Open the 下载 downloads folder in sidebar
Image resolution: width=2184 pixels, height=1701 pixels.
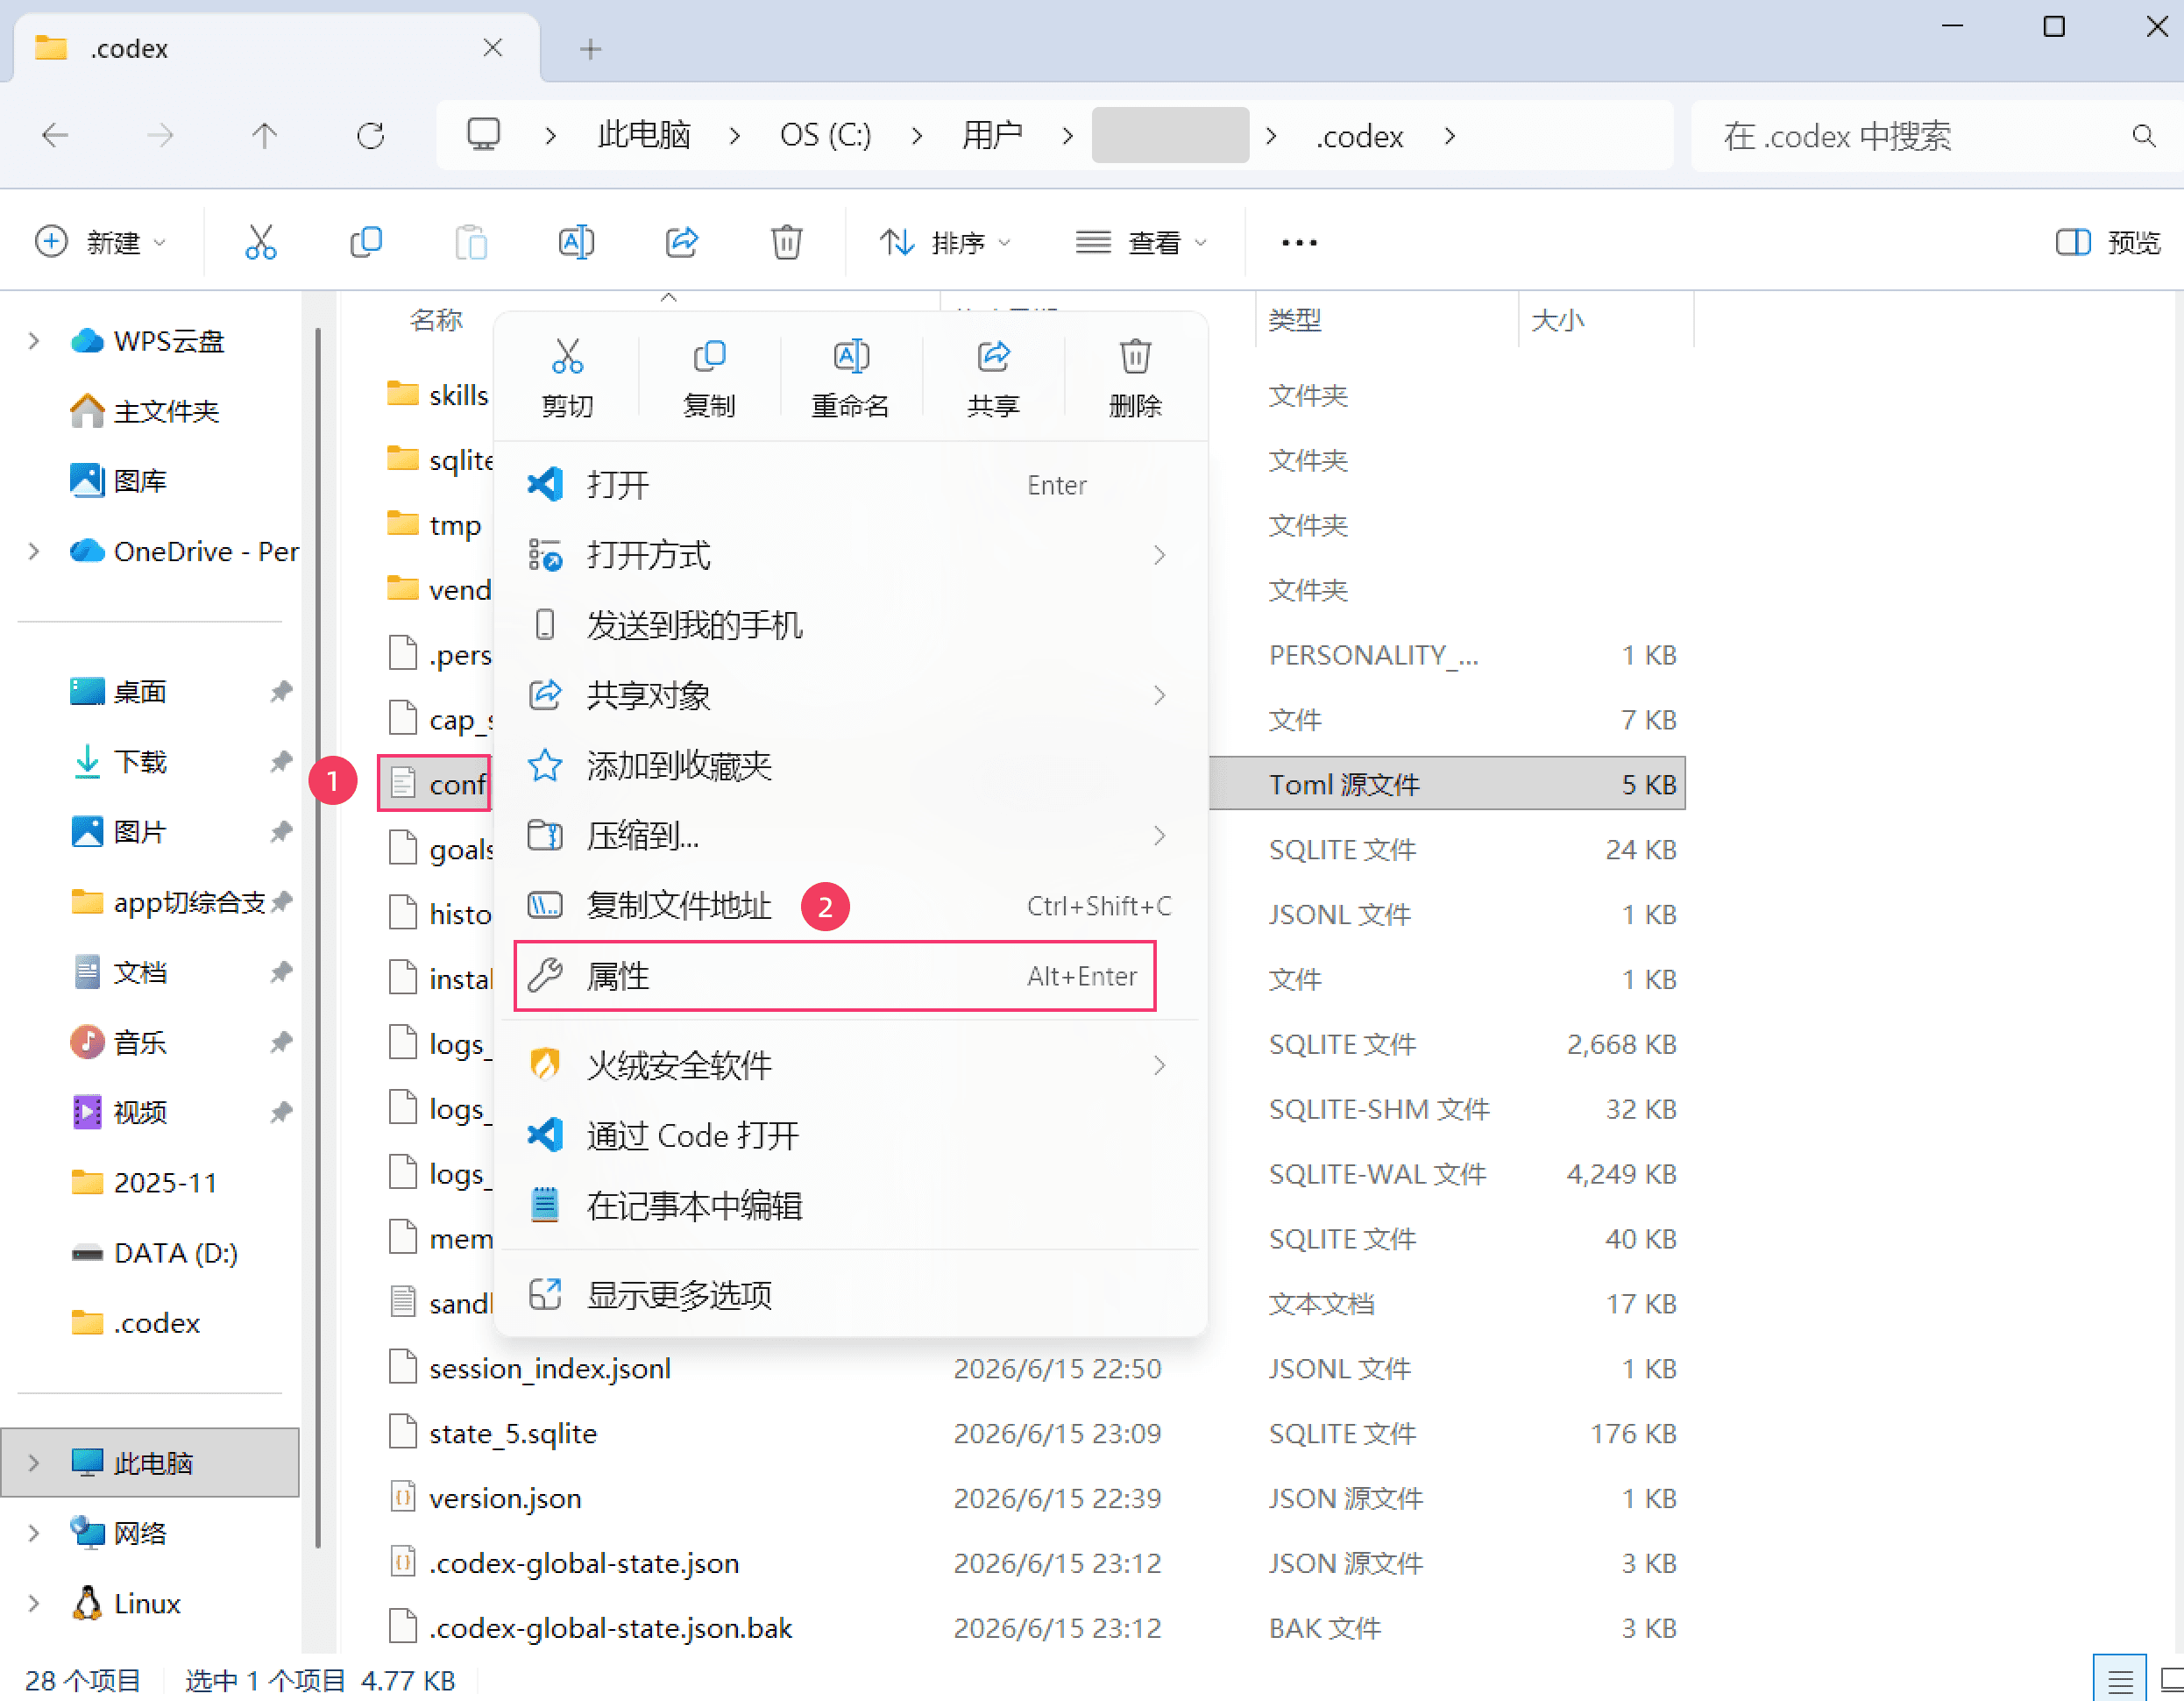pos(140,761)
